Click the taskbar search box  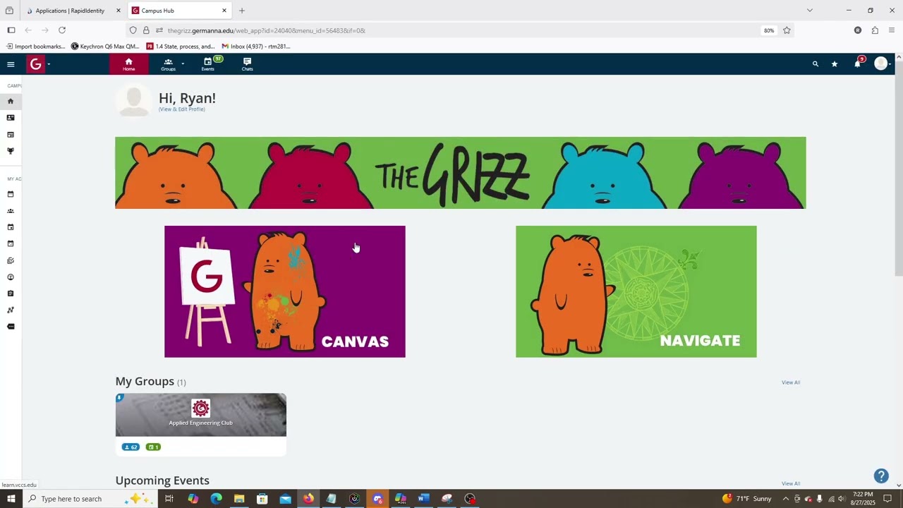click(88, 499)
